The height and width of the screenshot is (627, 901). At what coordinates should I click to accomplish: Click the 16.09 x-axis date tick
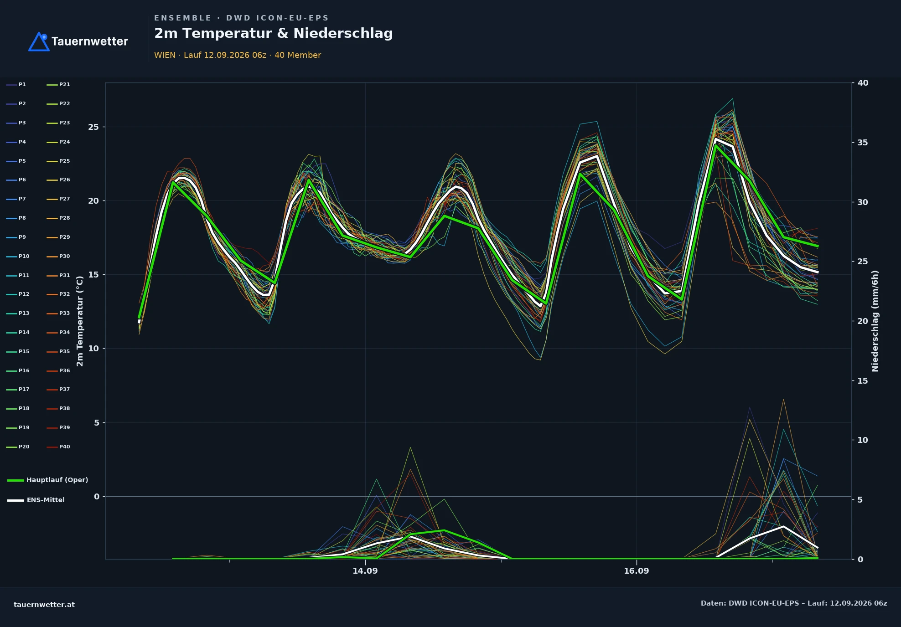point(637,571)
